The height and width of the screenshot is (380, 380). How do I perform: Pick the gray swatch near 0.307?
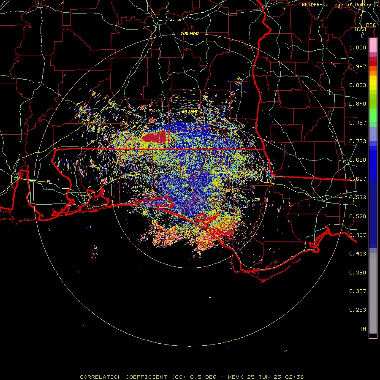tap(373, 293)
